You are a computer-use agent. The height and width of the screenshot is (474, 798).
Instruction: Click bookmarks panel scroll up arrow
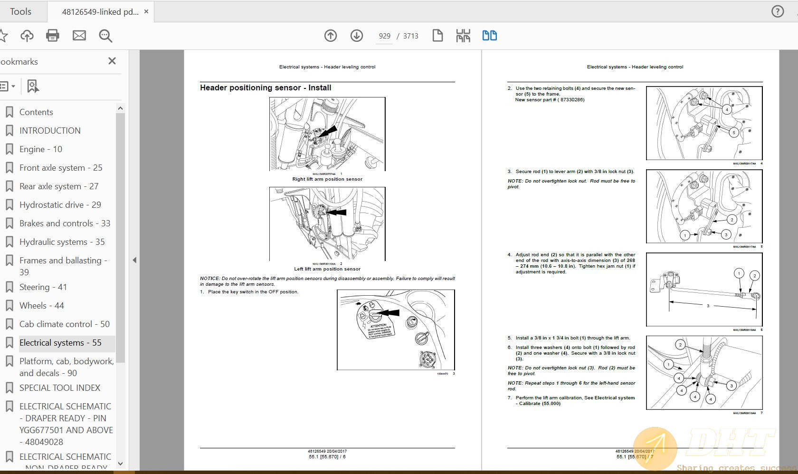pos(120,108)
